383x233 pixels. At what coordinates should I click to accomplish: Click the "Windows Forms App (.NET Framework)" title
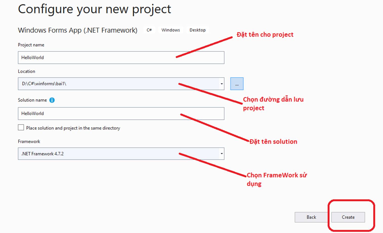[77, 30]
